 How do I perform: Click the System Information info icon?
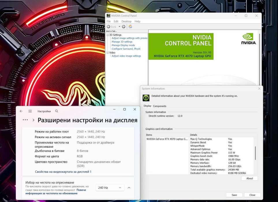[x=146, y=98]
